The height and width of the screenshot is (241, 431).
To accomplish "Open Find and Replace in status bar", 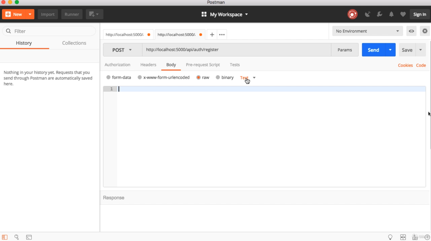I will 16,237.
